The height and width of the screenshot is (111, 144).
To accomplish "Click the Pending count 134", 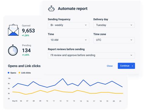I will coord(26,50).
